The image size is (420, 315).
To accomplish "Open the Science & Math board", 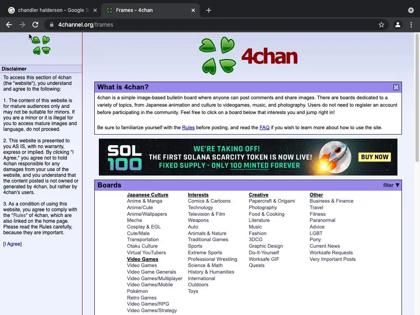I will 205,265.
